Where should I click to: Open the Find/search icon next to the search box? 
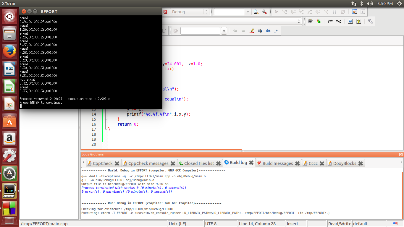point(256,12)
